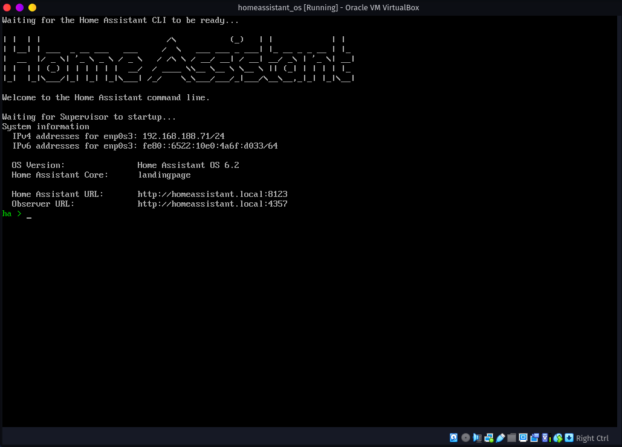Click the virtual display monitor icon
622x447 pixels.
[x=523, y=438]
